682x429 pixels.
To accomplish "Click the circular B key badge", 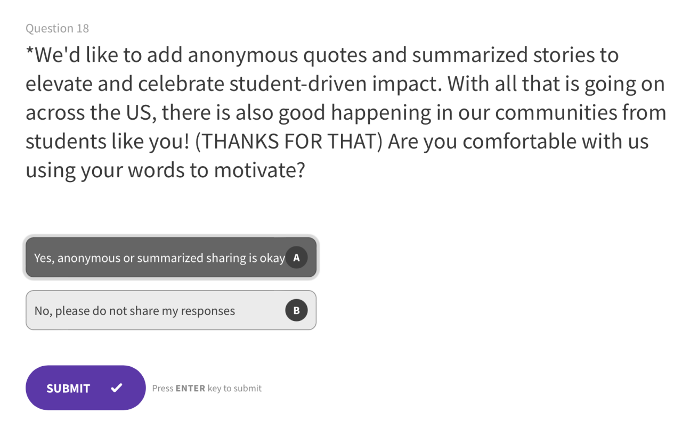I will pyautogui.click(x=296, y=311).
